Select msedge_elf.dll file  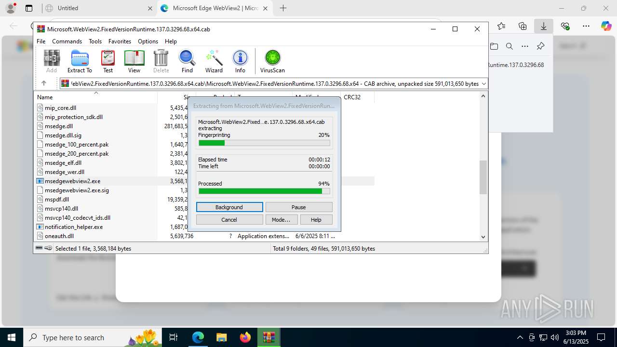(x=63, y=163)
